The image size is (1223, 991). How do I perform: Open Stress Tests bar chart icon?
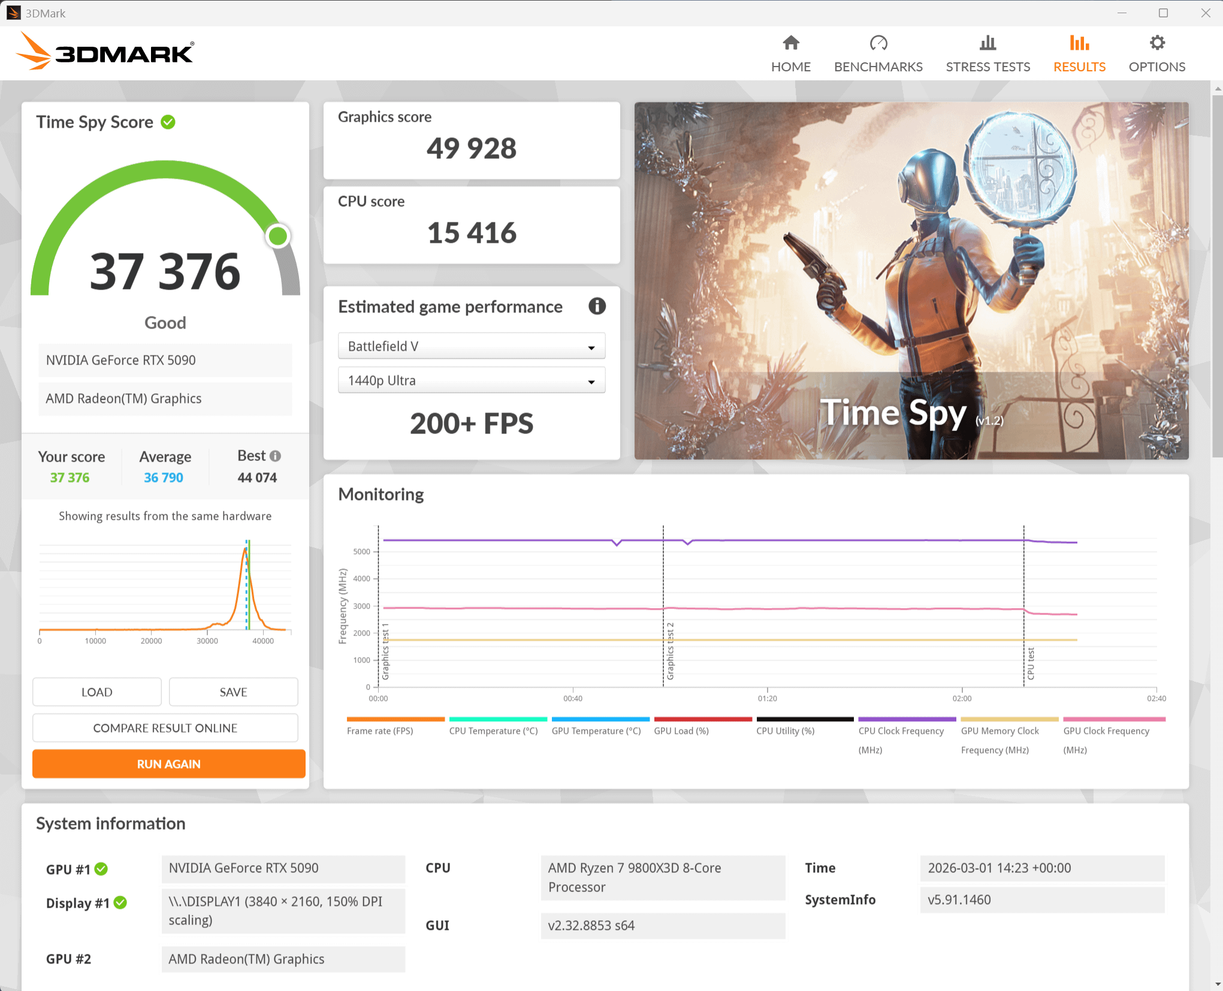(x=988, y=43)
